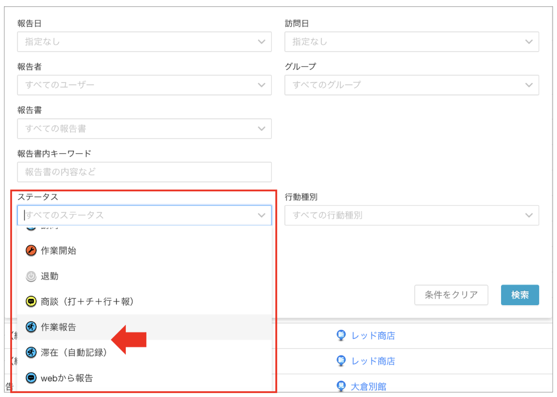Click the 報告書内キーワード input field

tap(144, 172)
